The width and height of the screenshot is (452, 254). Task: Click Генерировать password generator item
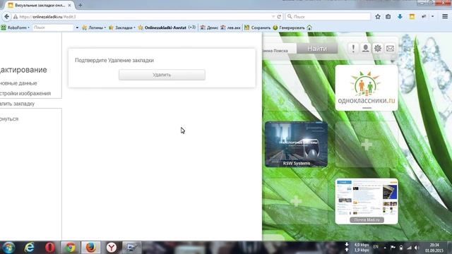pos(289,28)
